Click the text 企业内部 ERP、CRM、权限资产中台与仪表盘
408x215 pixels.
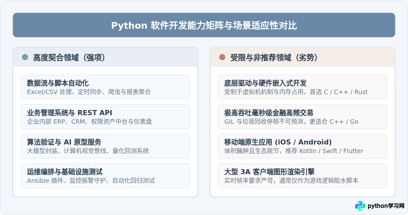(90, 122)
